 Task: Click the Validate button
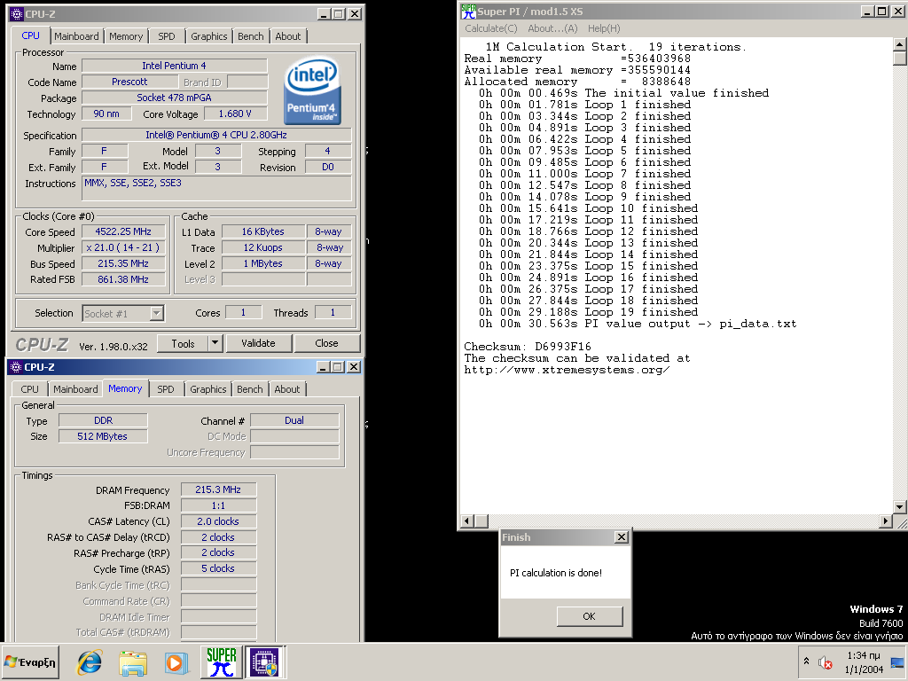[x=258, y=343]
